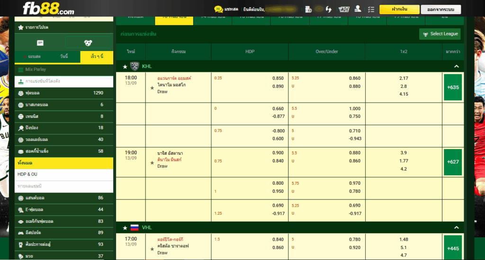Click the 1x2 column header
Image resolution: width=485 pixels, height=260 pixels.
(404, 52)
